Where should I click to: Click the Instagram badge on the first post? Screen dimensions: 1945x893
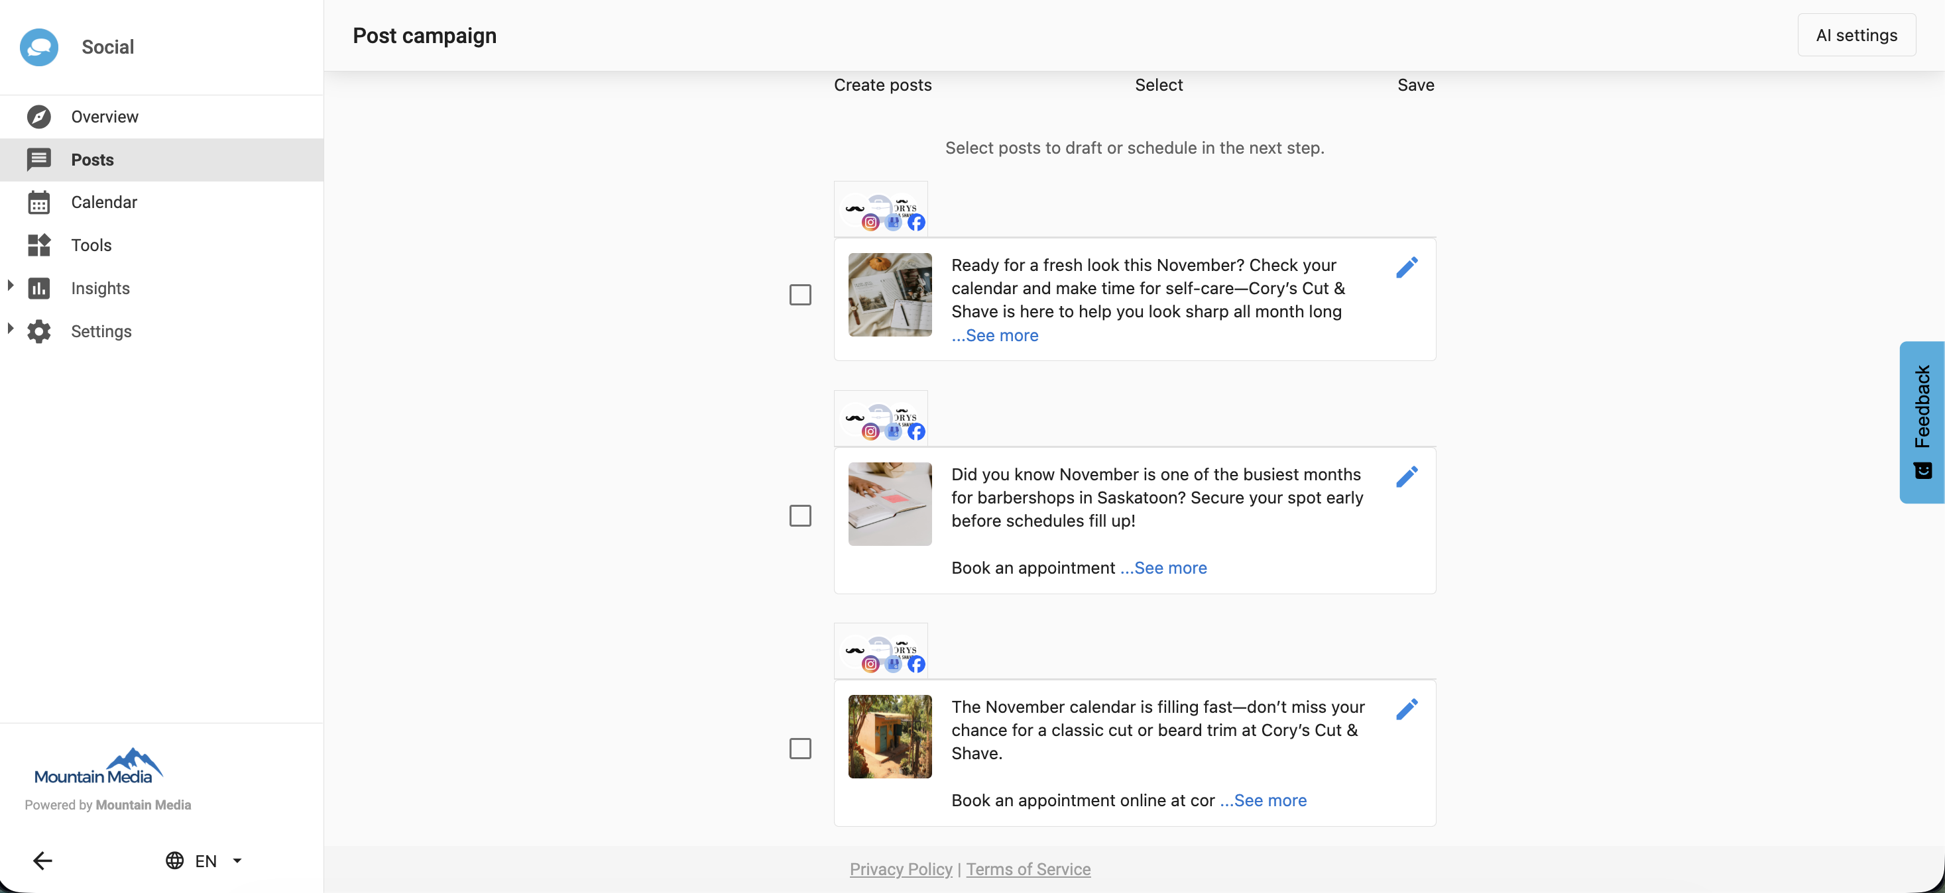pyautogui.click(x=870, y=223)
